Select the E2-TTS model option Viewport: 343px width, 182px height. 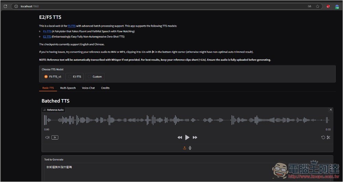coord(70,77)
